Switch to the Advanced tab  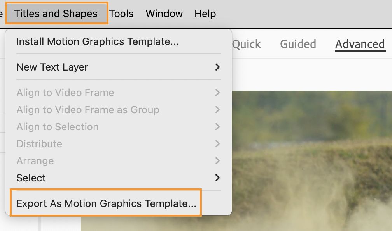pyautogui.click(x=360, y=44)
